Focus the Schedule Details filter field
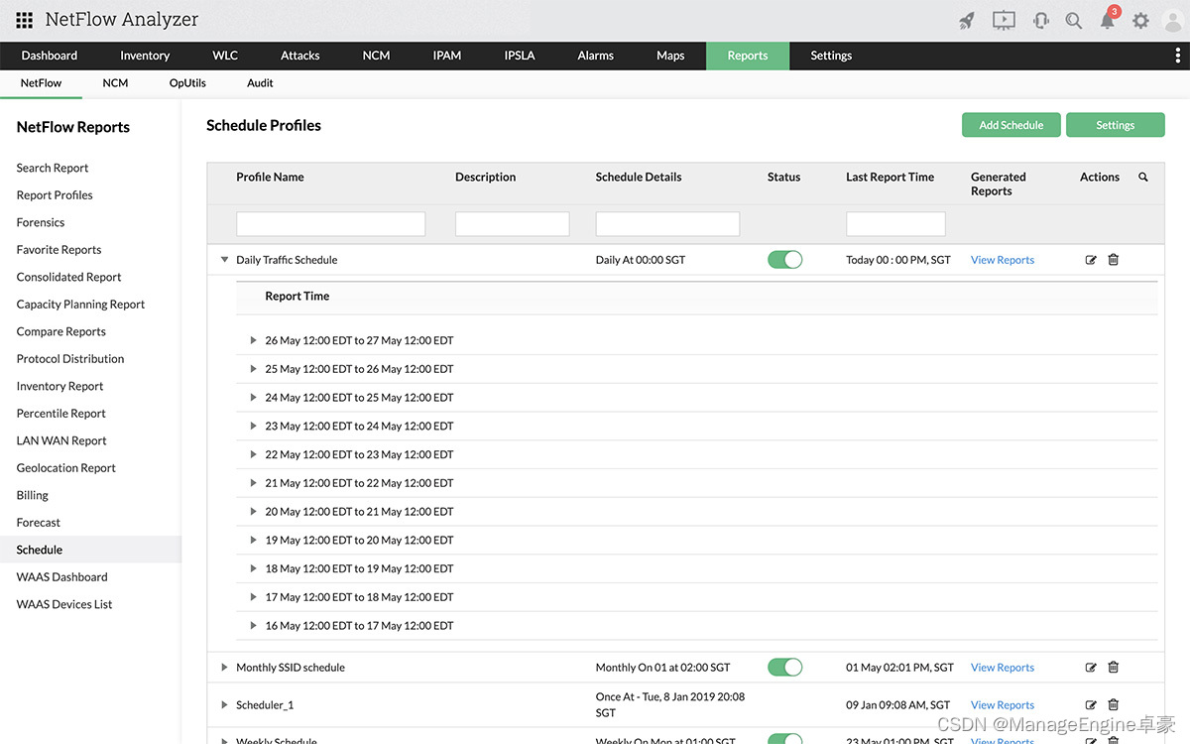 click(667, 223)
